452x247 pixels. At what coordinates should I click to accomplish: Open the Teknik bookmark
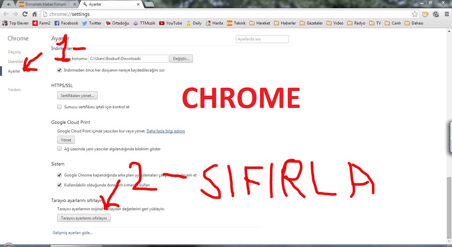(x=236, y=23)
